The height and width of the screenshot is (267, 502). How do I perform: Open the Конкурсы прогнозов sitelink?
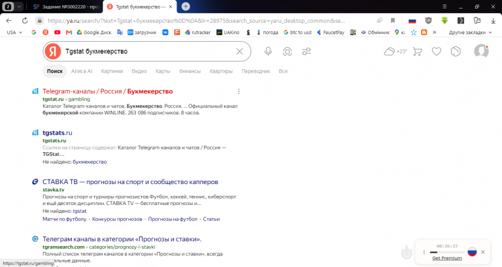(x=117, y=219)
